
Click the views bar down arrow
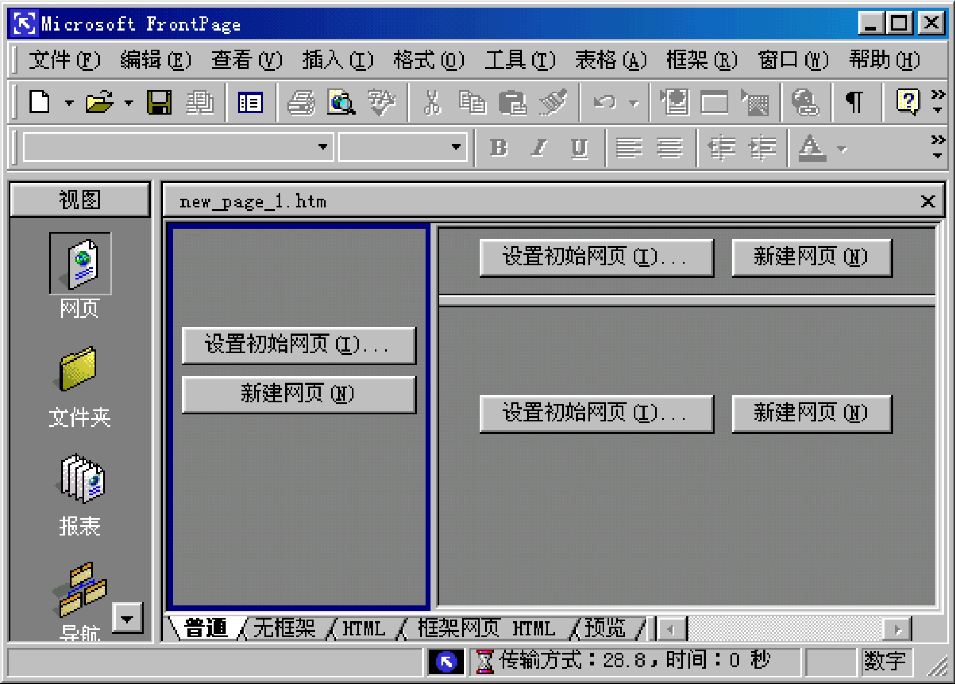point(127,618)
